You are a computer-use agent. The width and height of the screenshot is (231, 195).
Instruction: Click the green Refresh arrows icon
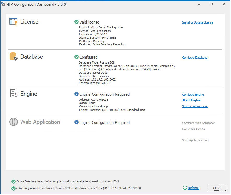point(185,188)
